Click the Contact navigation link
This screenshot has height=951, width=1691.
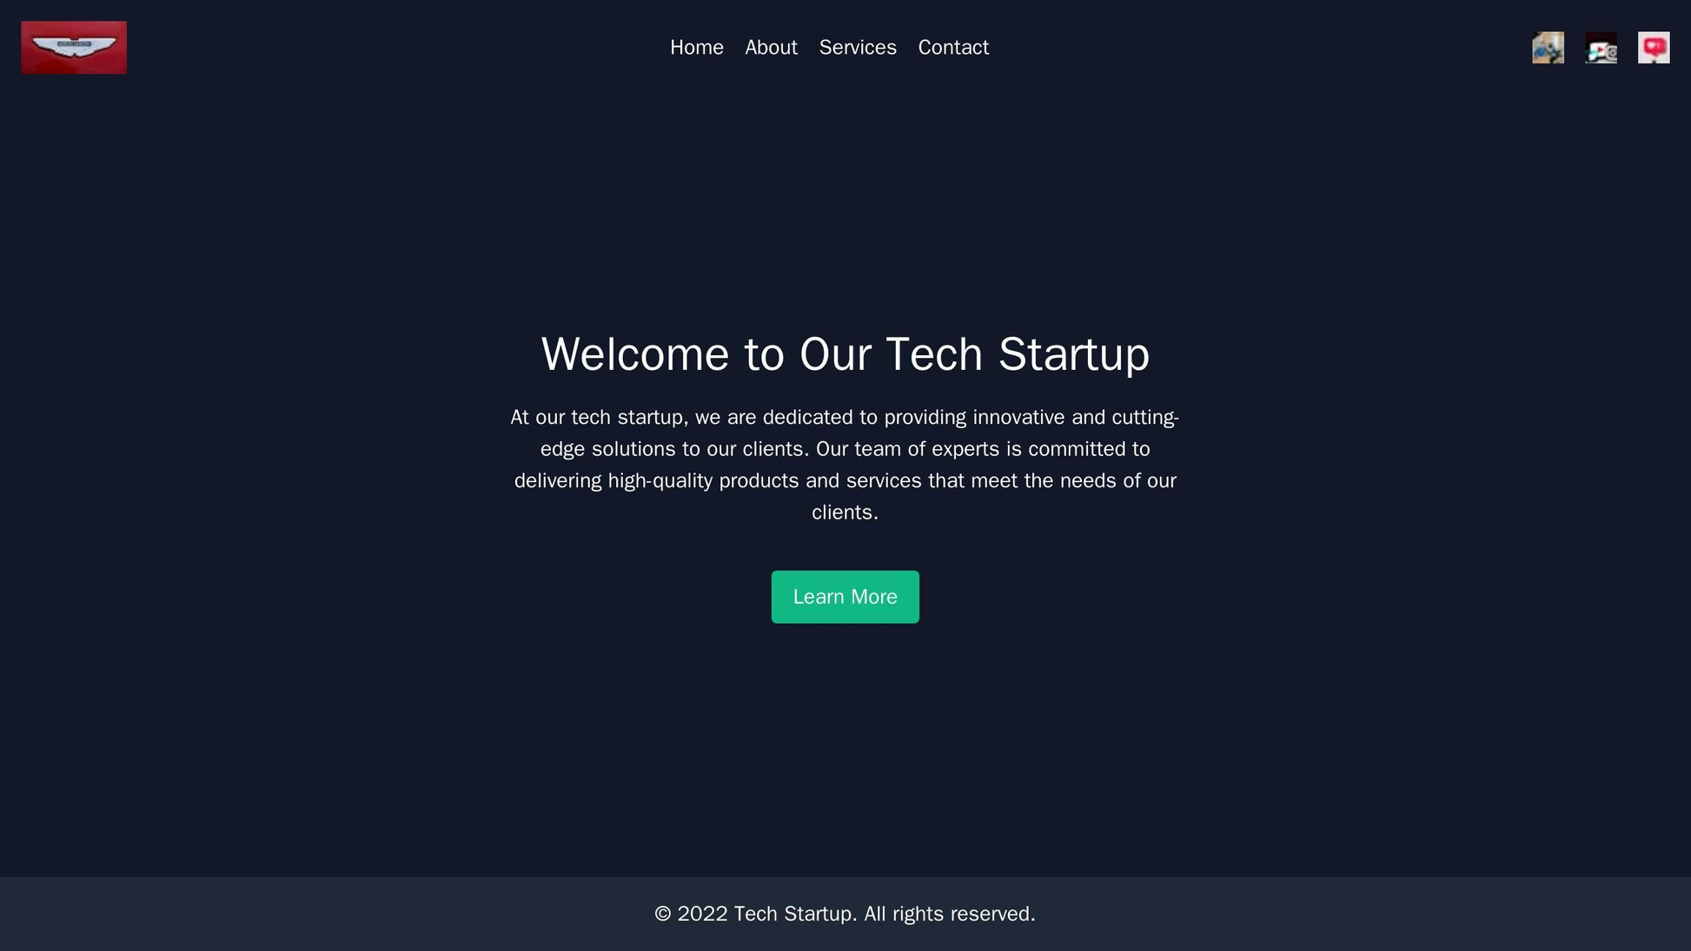point(953,46)
